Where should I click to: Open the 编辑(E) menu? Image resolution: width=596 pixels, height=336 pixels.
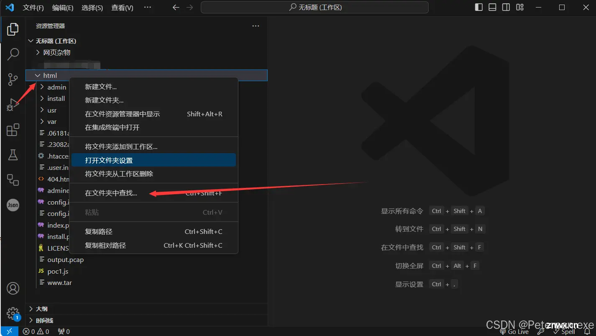click(63, 8)
